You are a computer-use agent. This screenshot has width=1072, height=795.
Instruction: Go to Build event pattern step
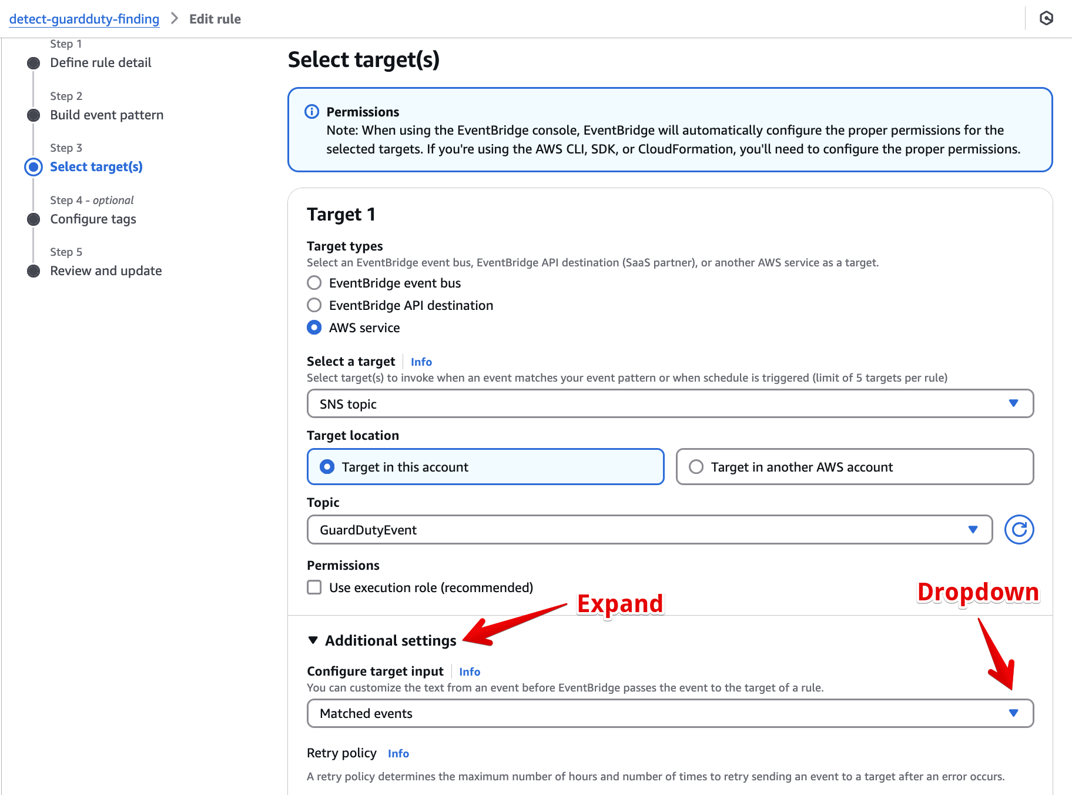pos(106,115)
